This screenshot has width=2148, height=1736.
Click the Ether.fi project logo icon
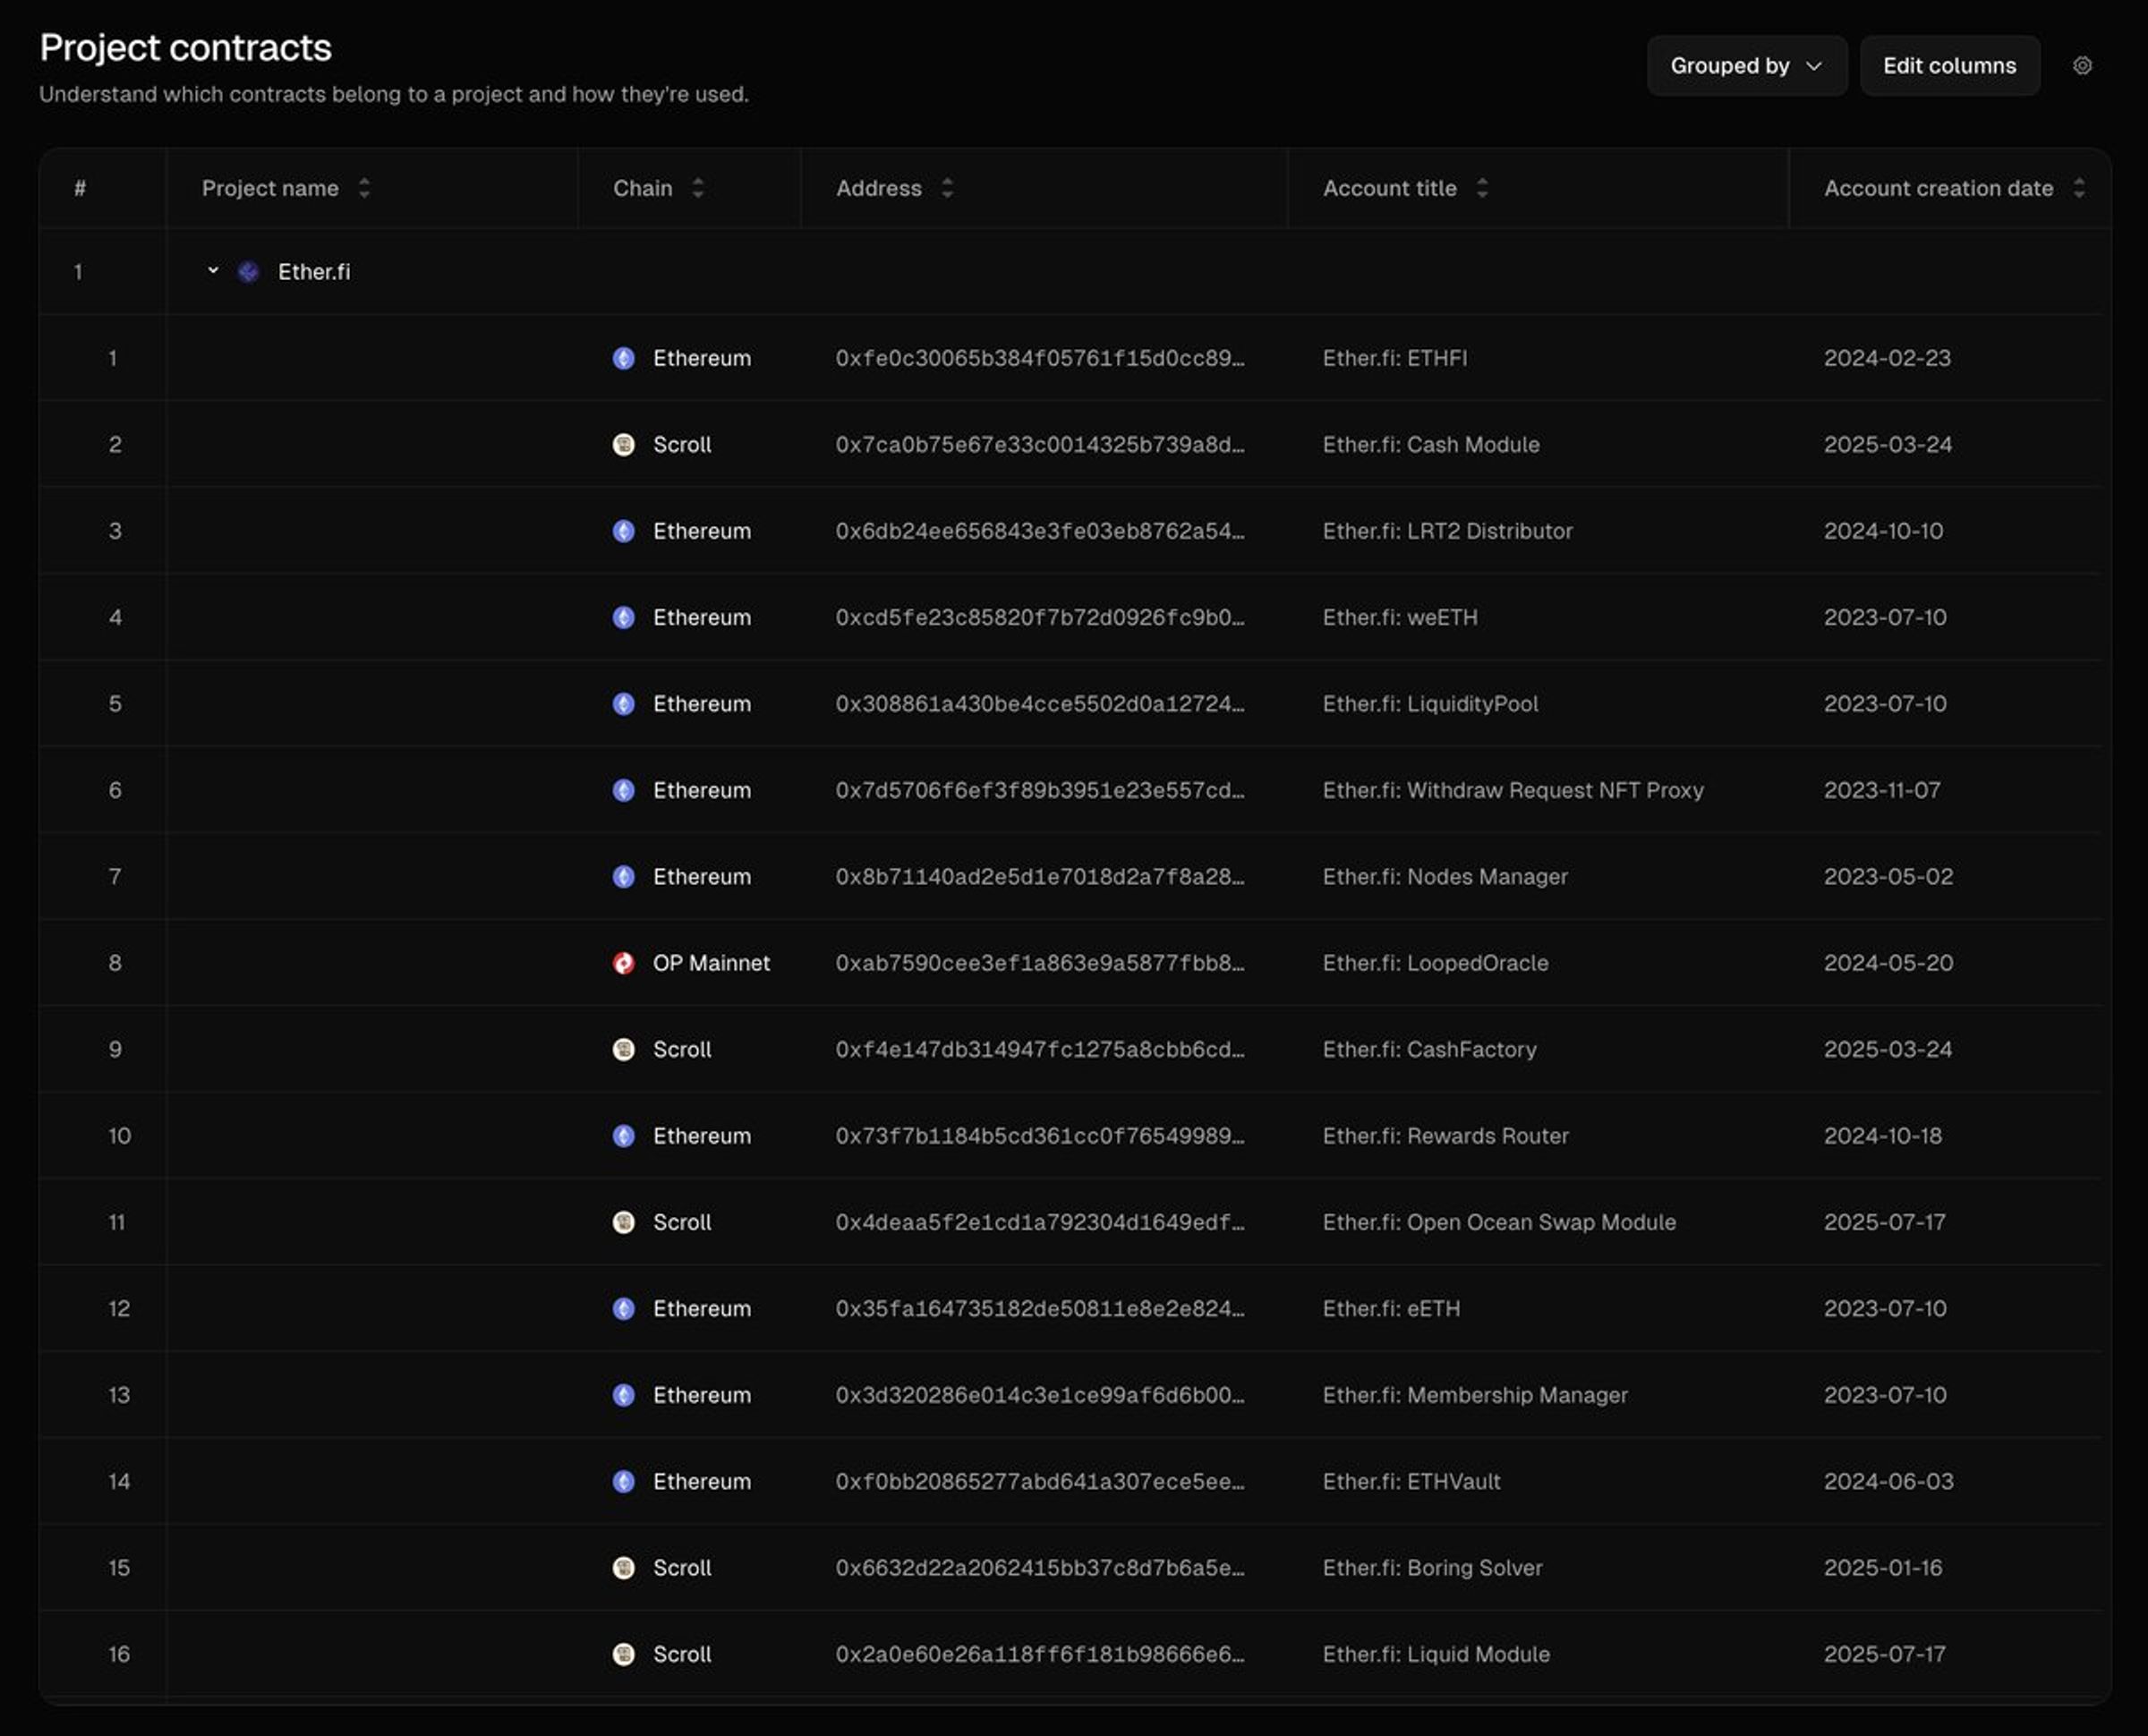[x=248, y=272]
